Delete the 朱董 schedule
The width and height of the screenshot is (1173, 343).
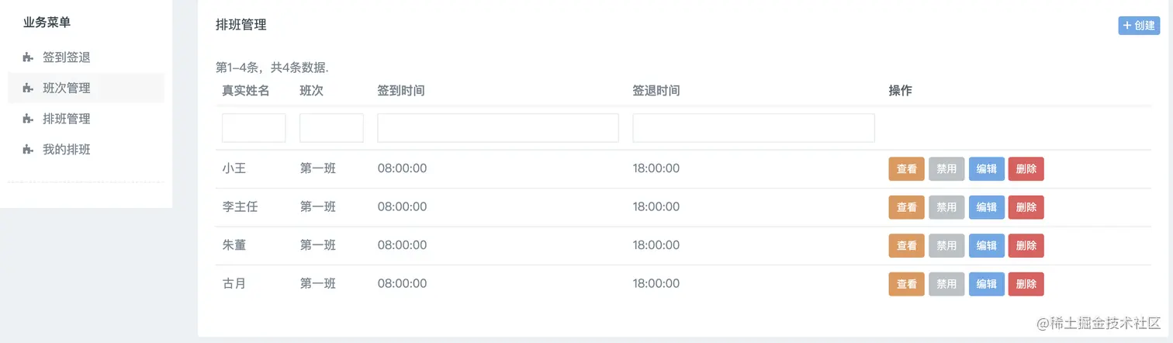(1026, 245)
